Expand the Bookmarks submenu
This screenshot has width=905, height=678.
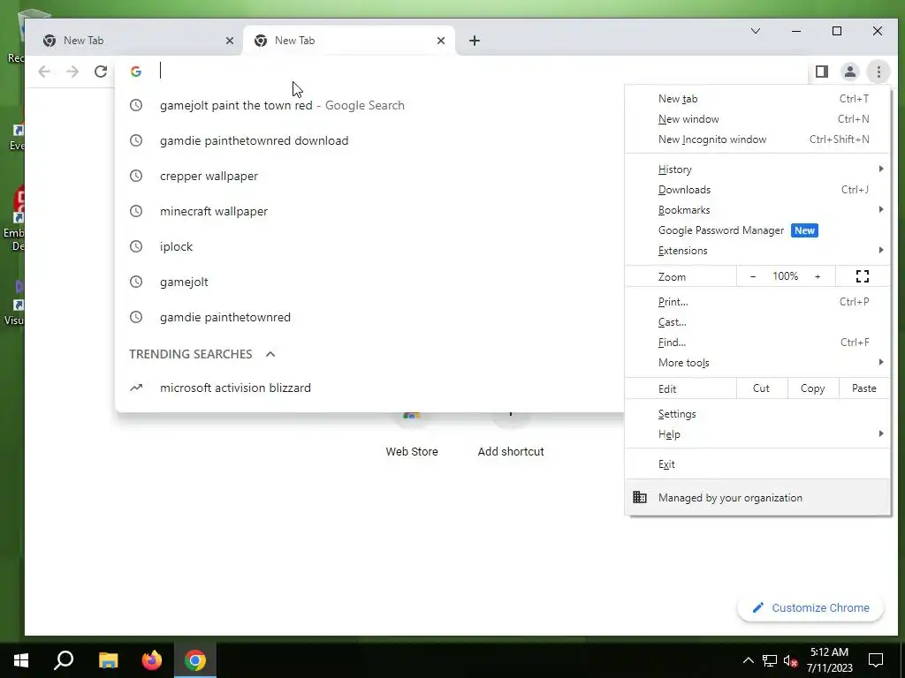tap(757, 210)
